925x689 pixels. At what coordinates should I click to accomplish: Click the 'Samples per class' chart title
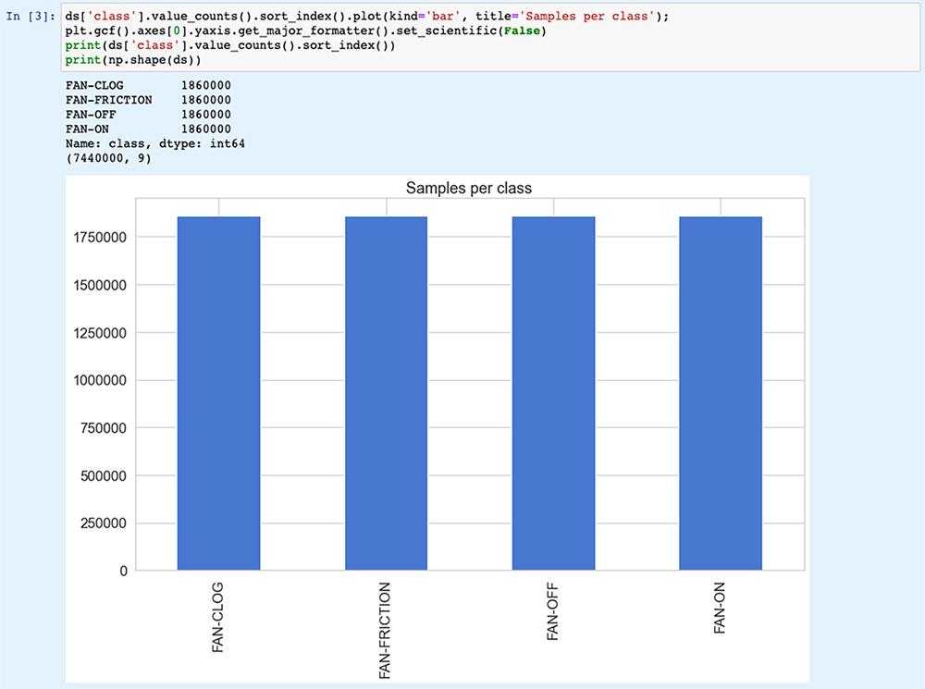[x=469, y=188]
